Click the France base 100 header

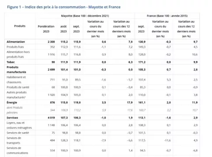coord(167,16)
